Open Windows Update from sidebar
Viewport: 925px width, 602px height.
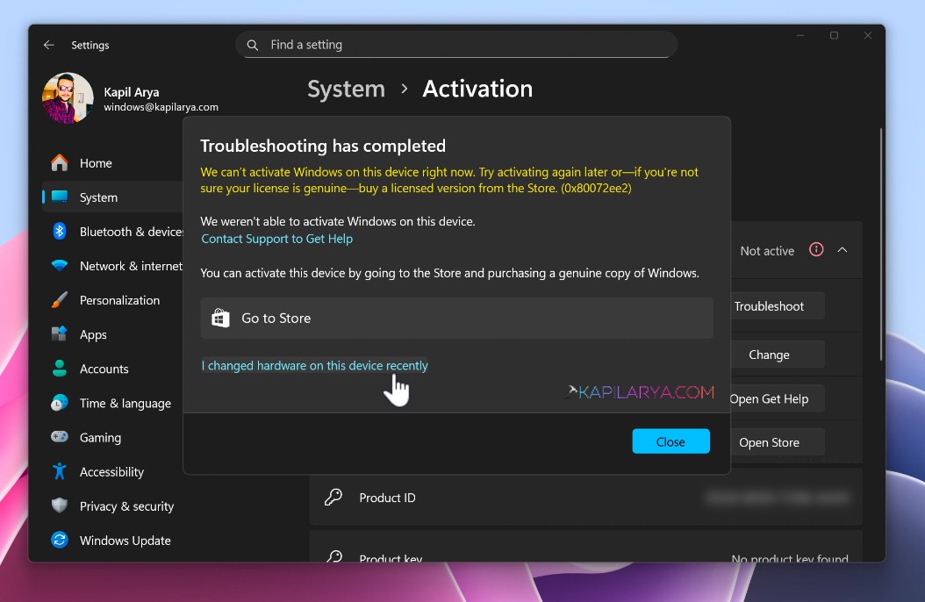[125, 540]
